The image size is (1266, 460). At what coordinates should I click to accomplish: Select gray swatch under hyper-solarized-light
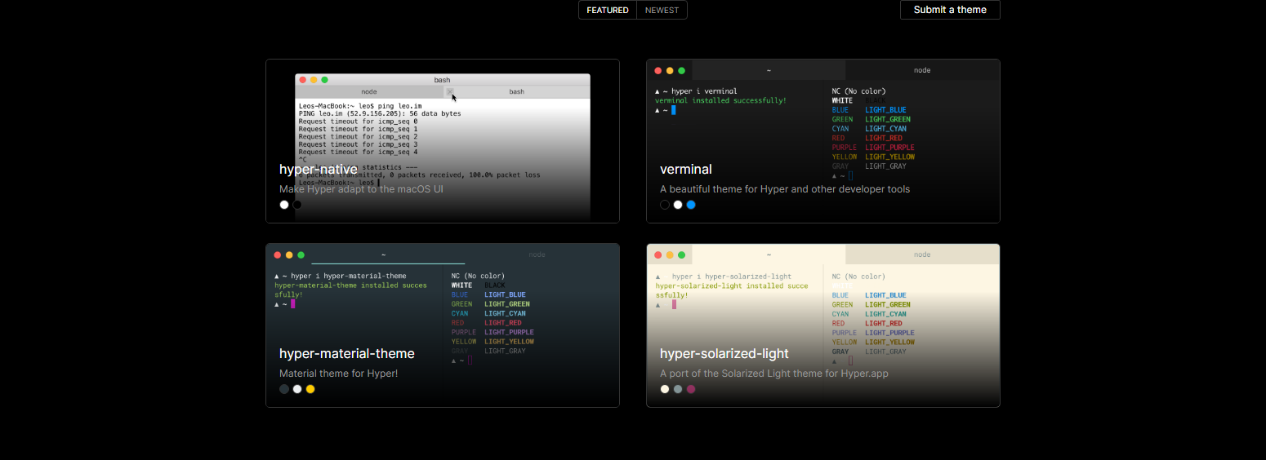[678, 389]
